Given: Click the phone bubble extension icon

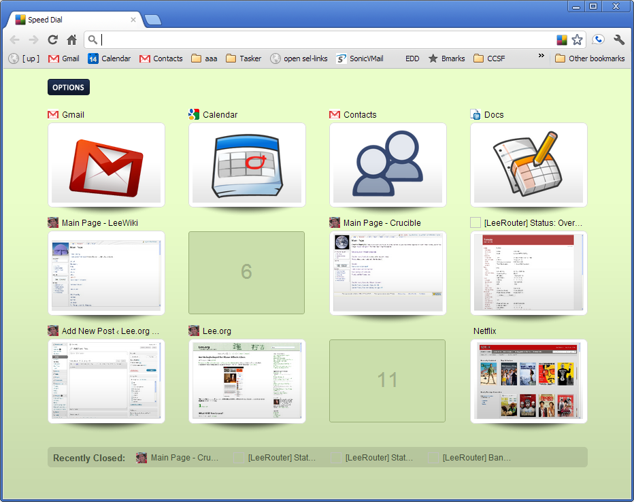Looking at the screenshot, I should (x=598, y=39).
